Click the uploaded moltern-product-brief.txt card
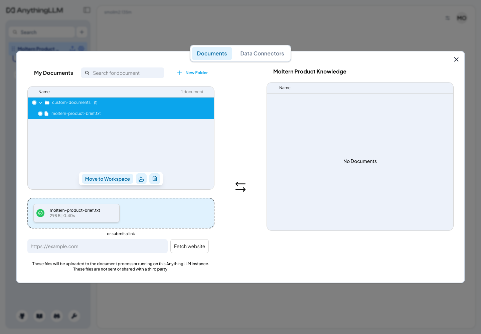The image size is (481, 334). [x=76, y=213]
